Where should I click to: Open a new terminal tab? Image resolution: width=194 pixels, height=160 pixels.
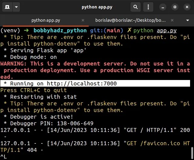tap(7, 7)
